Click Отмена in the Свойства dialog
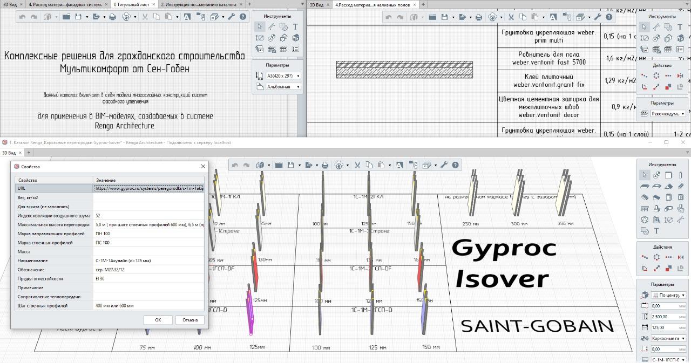Screen dimensions: 691x363 pyautogui.click(x=190, y=320)
